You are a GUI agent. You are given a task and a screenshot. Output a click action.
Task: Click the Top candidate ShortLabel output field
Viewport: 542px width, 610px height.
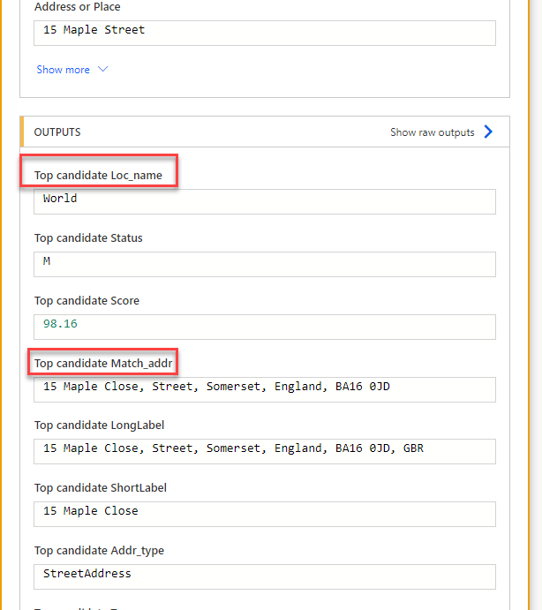click(x=265, y=513)
